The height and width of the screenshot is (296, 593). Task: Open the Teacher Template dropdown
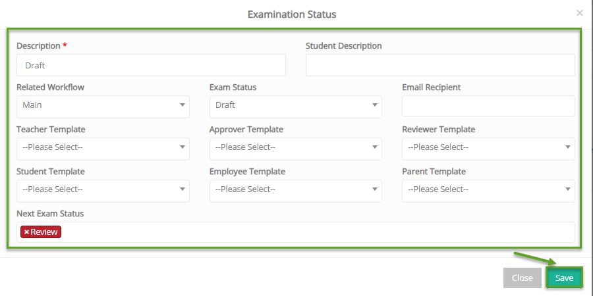click(x=103, y=149)
